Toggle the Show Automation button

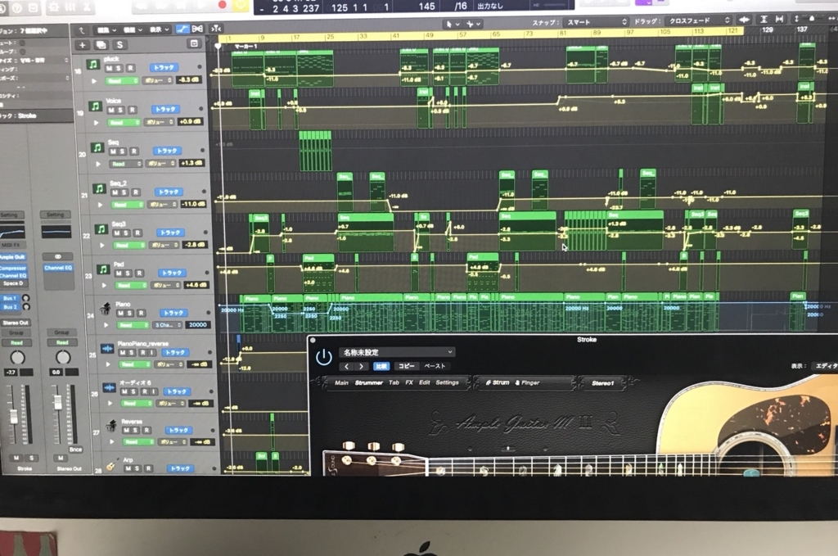tap(182, 29)
